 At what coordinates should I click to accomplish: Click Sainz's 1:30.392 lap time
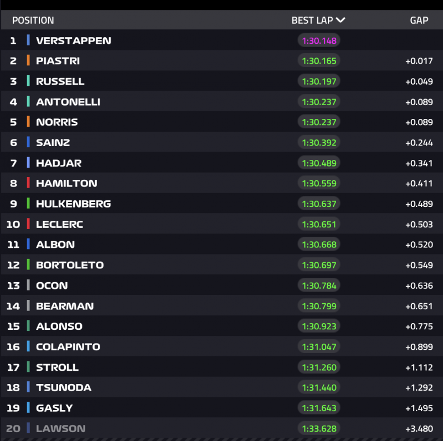319,143
